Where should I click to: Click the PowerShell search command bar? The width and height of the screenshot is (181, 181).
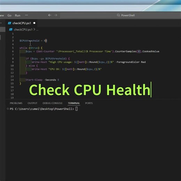pyautogui.click(x=121, y=15)
